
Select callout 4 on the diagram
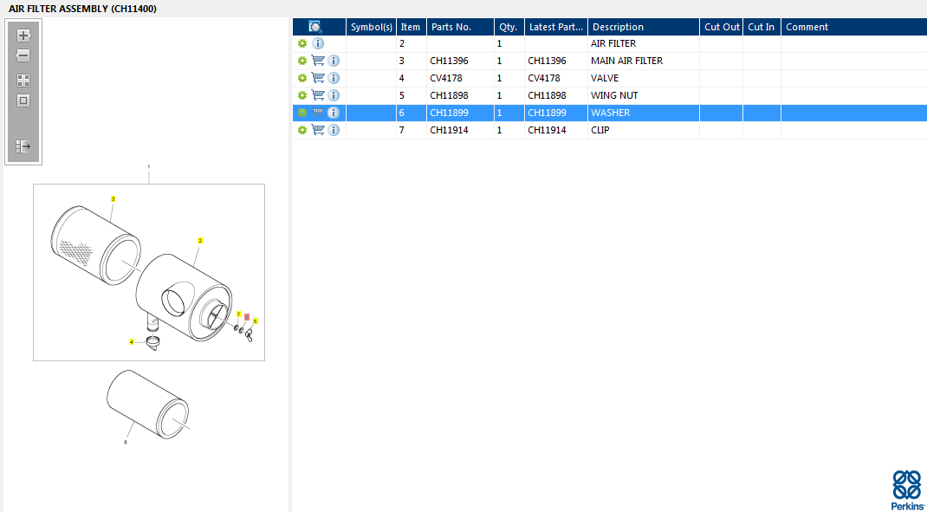pyautogui.click(x=132, y=341)
